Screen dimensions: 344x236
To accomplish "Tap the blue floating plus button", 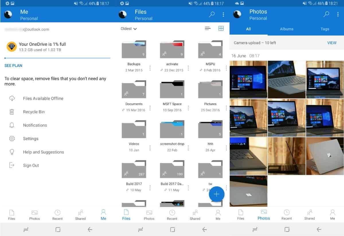I will pos(217,194).
